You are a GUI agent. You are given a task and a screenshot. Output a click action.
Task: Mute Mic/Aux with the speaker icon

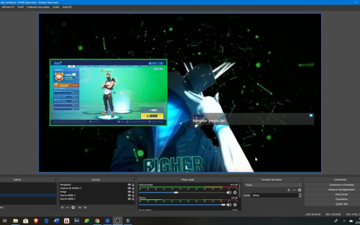[x=229, y=205]
